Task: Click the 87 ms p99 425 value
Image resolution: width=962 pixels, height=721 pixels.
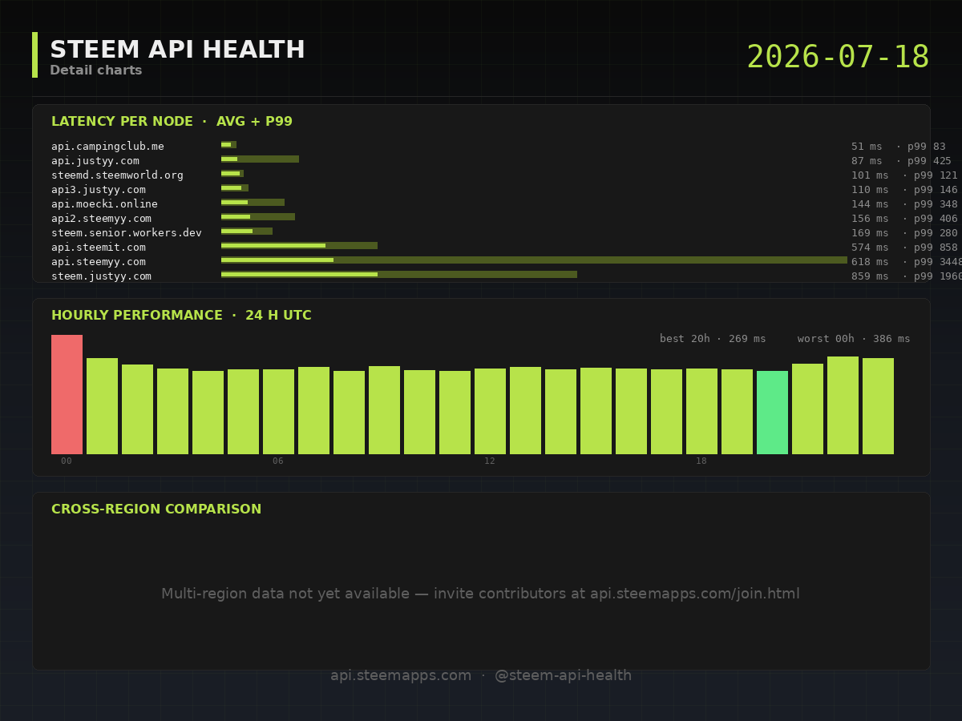Action: pos(901,161)
